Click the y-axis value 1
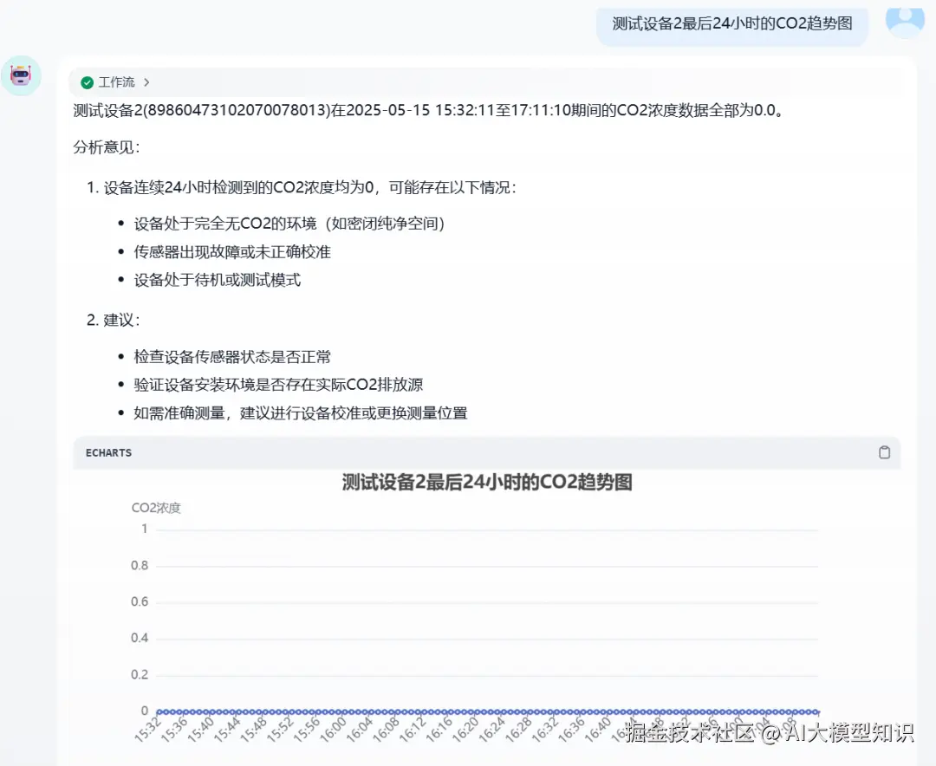Screen dimensions: 936x766 point(145,529)
